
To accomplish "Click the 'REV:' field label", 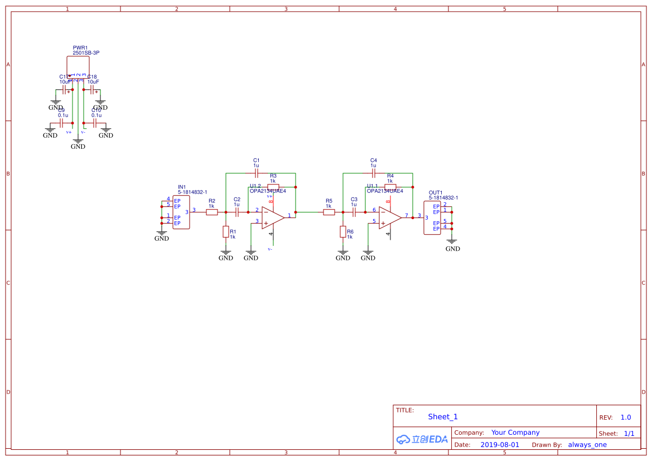I will pos(606,418).
